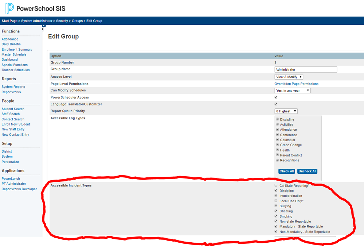Screen dimensions: 364x246
Task: Launch PT Administrator application
Action: [x=14, y=184]
